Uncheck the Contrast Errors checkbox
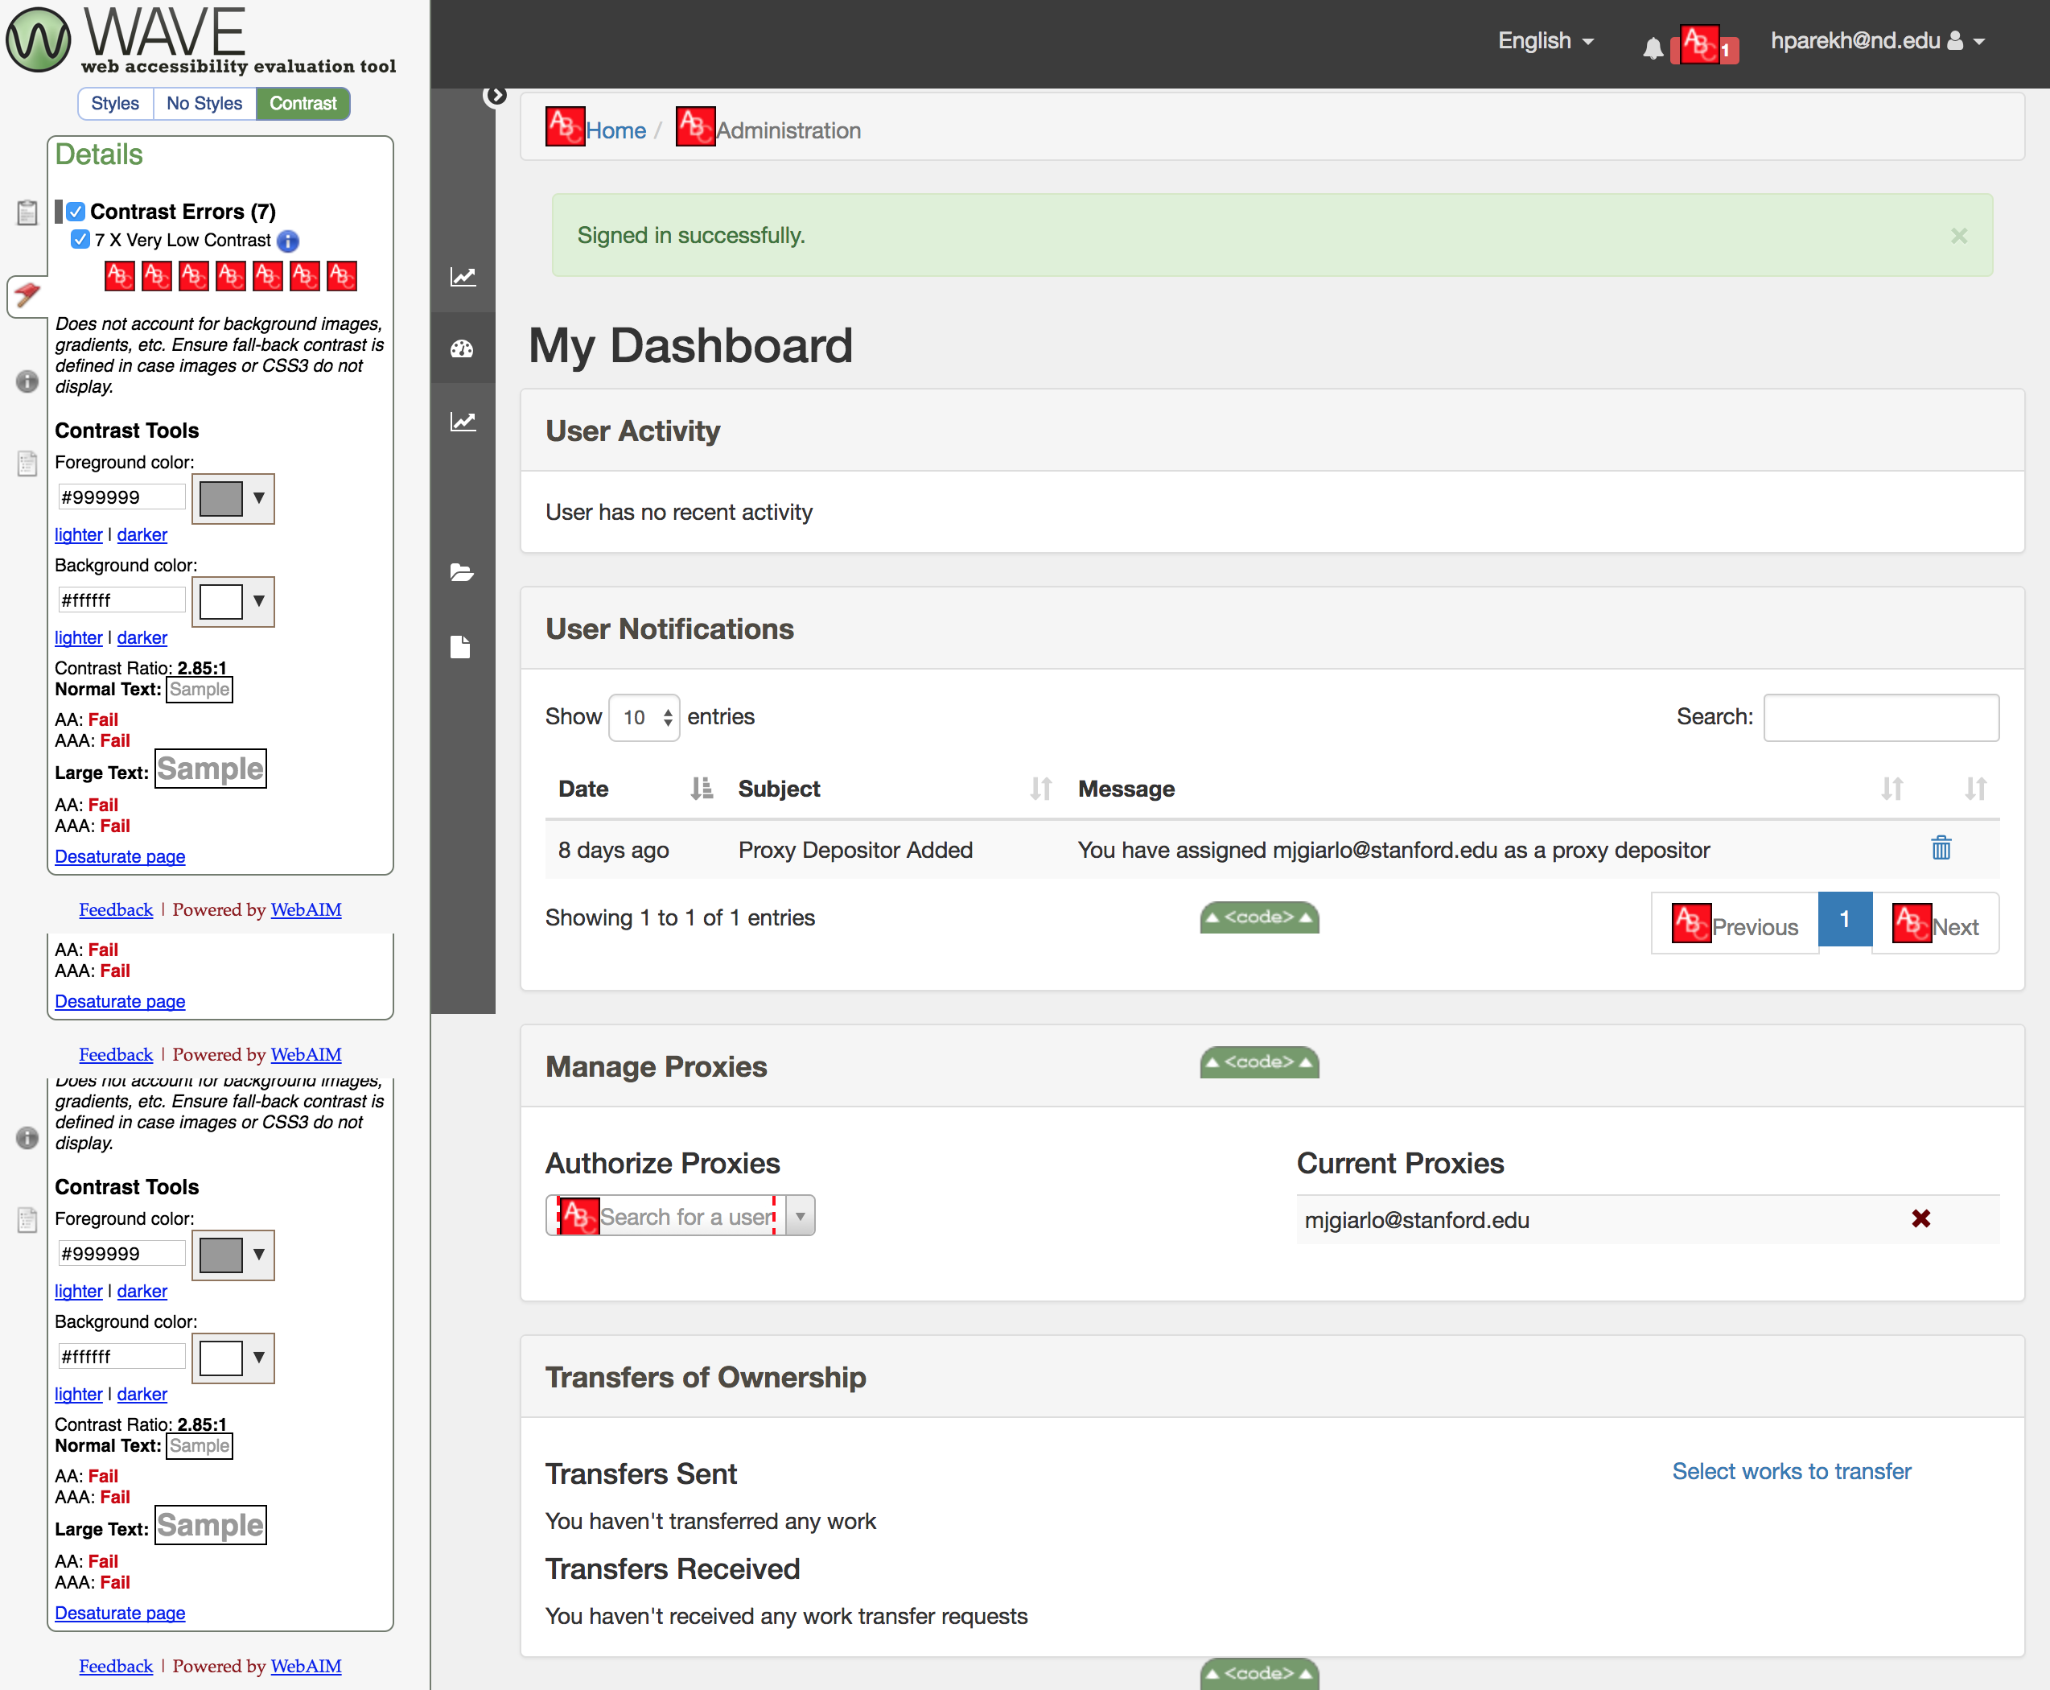This screenshot has width=2050, height=1690. tap(76, 211)
